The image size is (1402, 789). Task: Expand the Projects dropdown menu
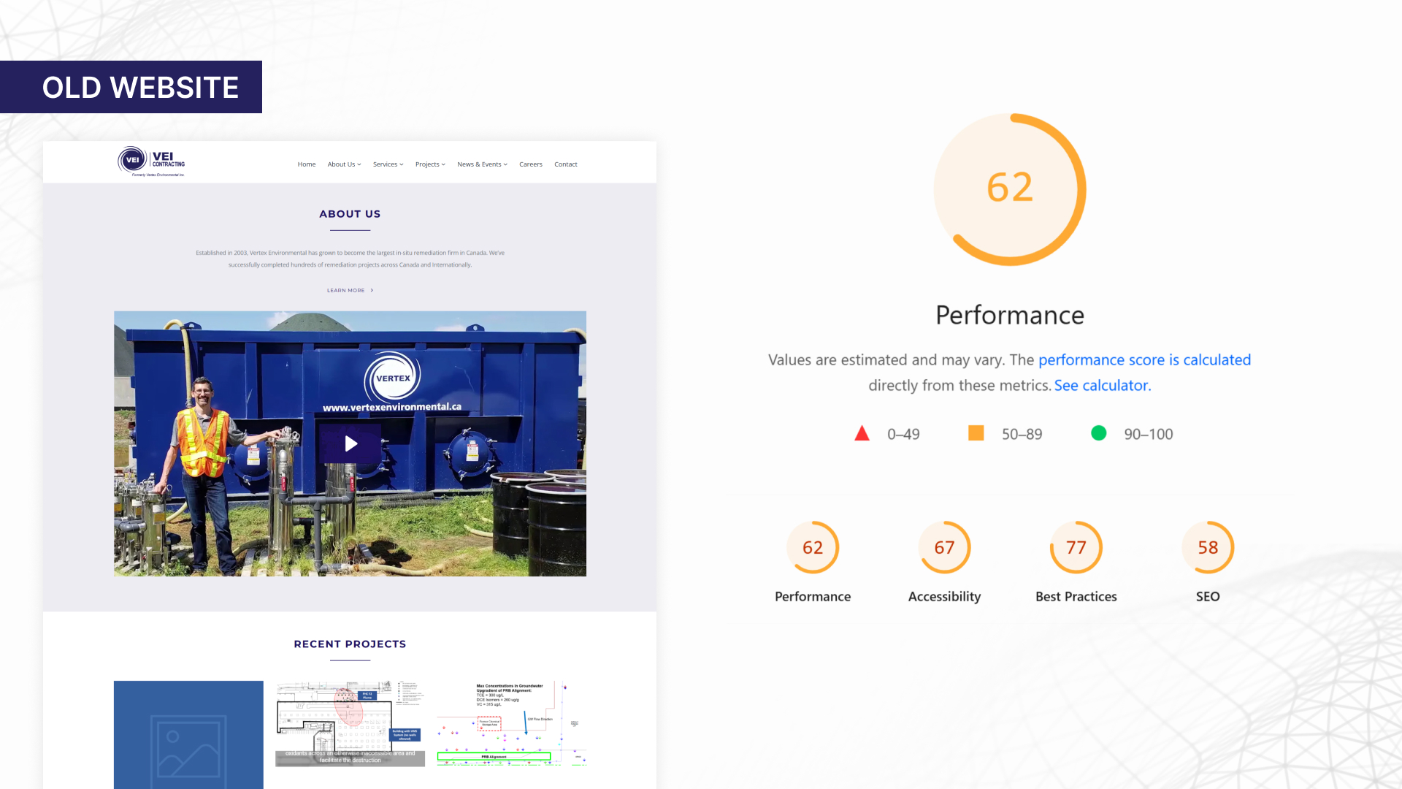click(430, 164)
